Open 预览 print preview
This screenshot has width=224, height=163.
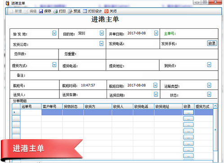70,11
